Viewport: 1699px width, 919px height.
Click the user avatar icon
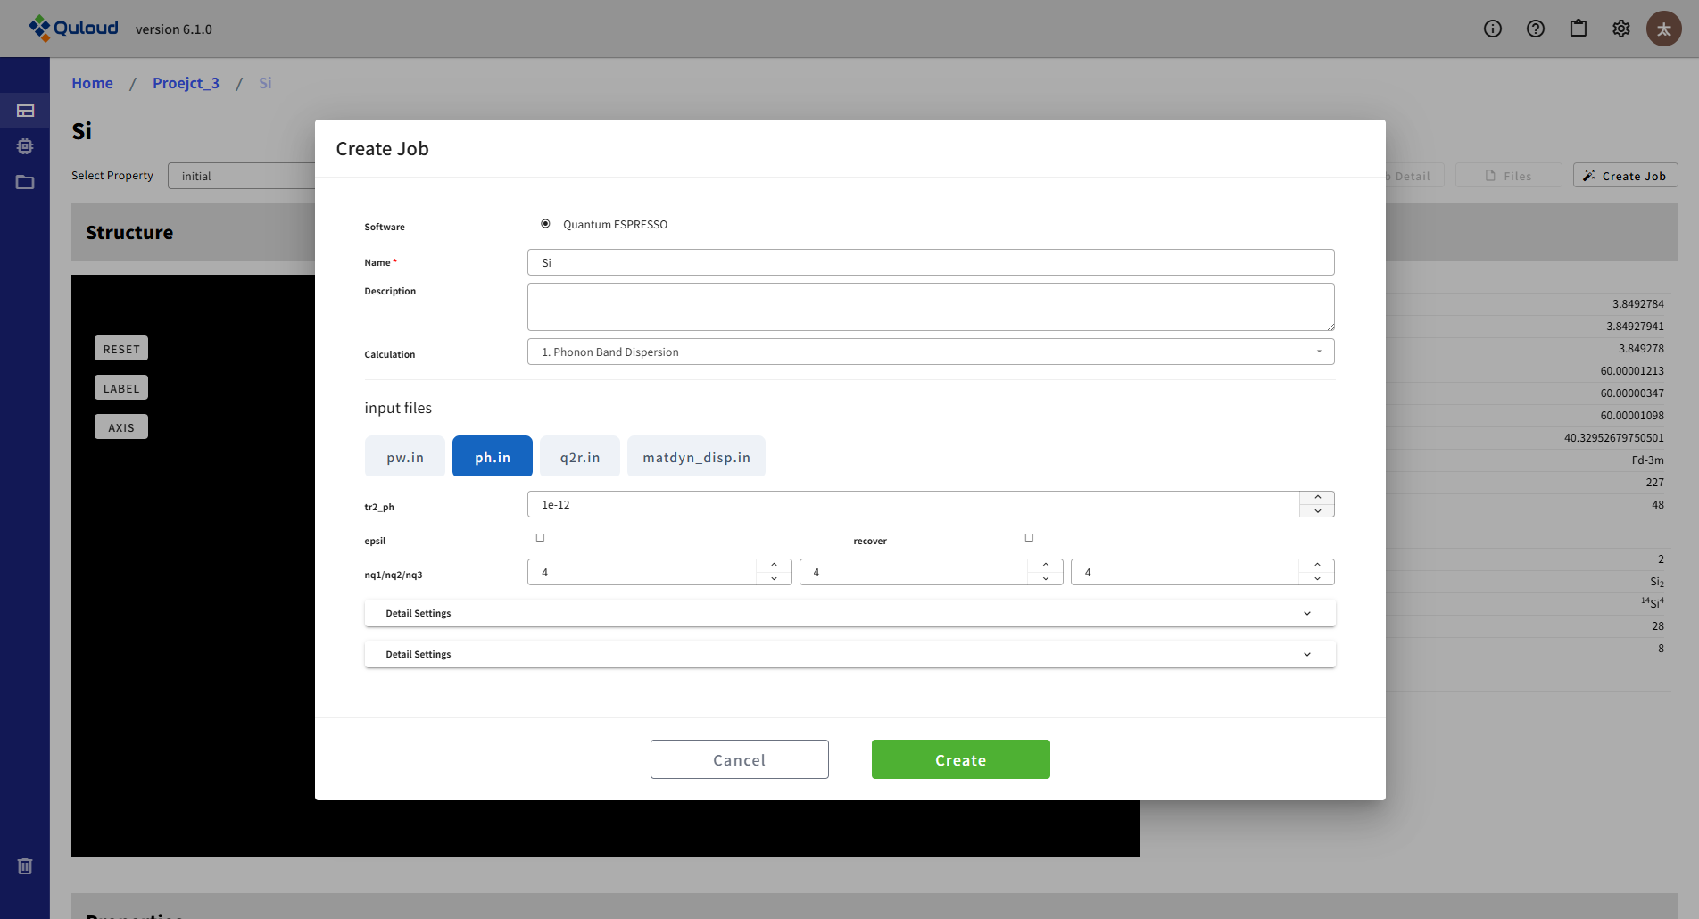tap(1663, 29)
